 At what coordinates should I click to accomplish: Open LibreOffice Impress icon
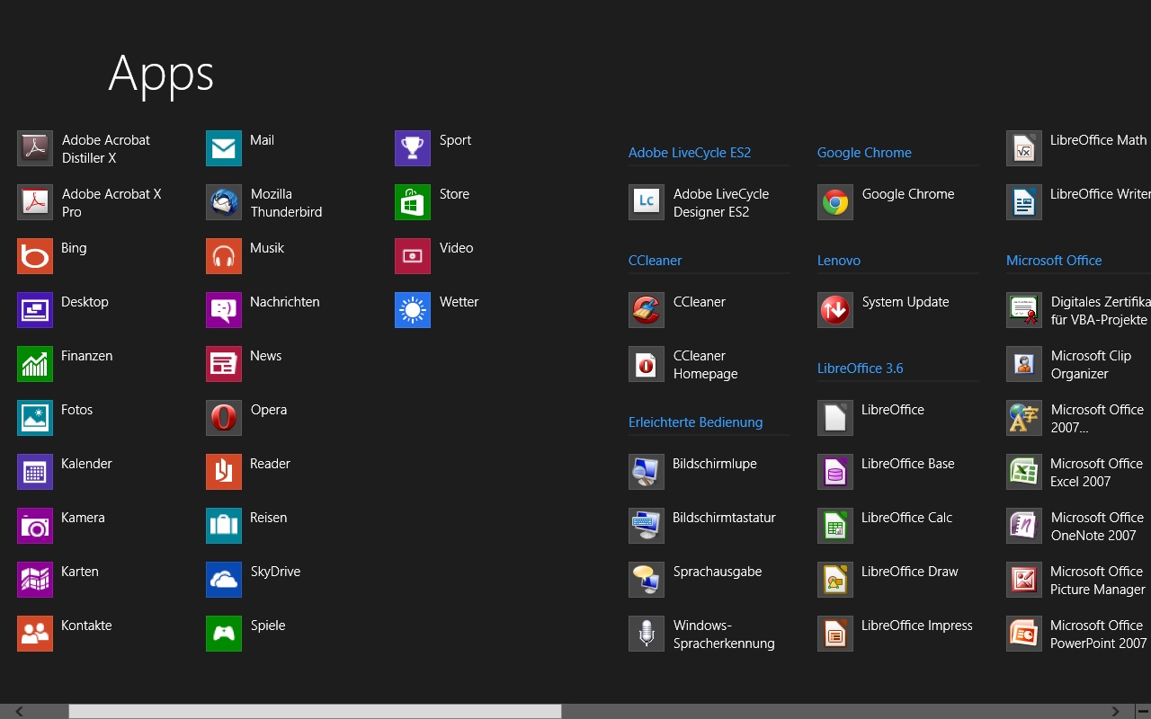click(x=835, y=634)
